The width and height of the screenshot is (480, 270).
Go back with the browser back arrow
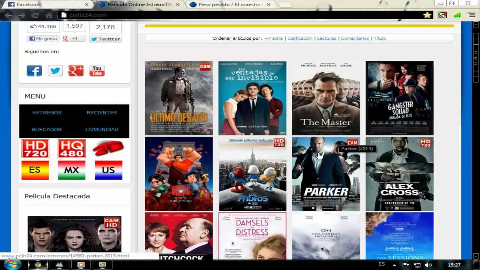click(x=8, y=15)
